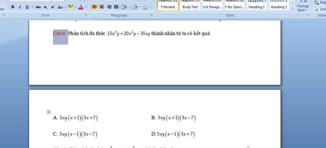Apply the Heading 2 style
This screenshot has width=326, height=148.
point(279,5)
